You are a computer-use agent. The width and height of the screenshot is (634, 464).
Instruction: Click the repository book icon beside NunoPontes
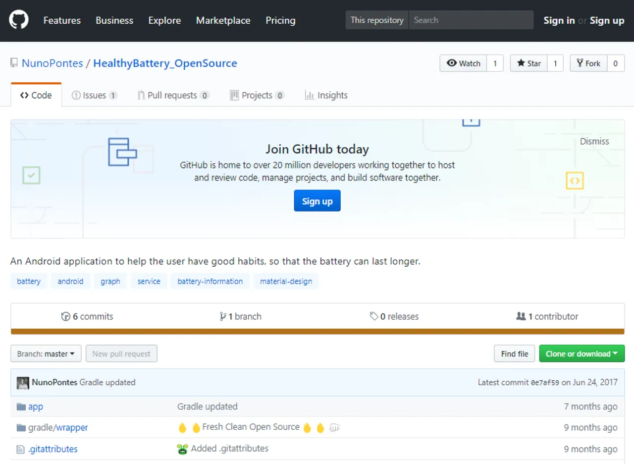[x=14, y=63]
